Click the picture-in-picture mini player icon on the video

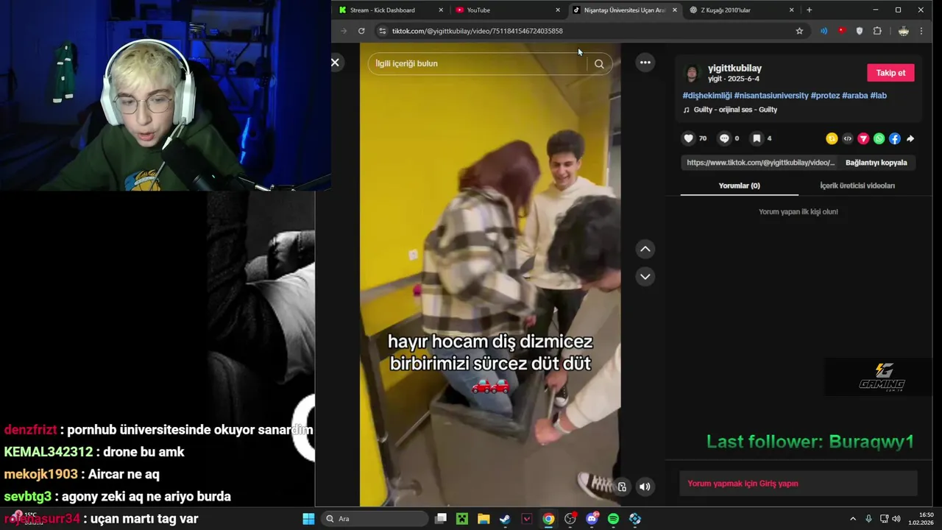pos(622,487)
